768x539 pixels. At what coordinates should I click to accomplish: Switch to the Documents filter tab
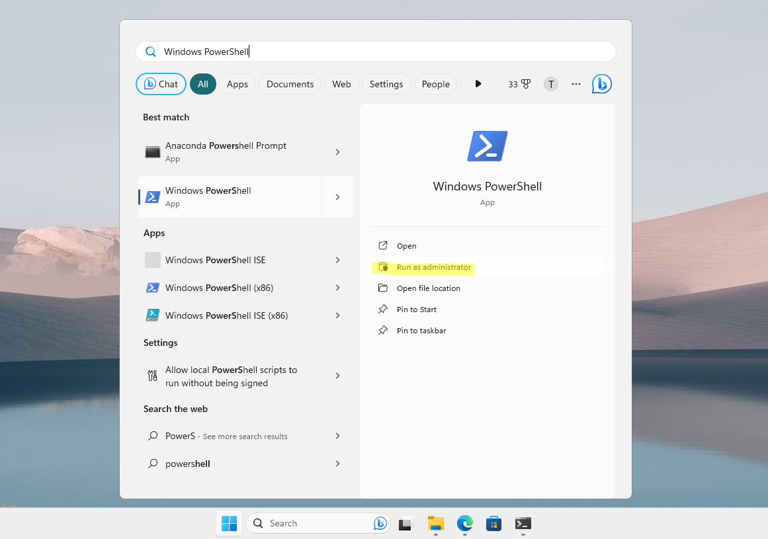tap(290, 84)
